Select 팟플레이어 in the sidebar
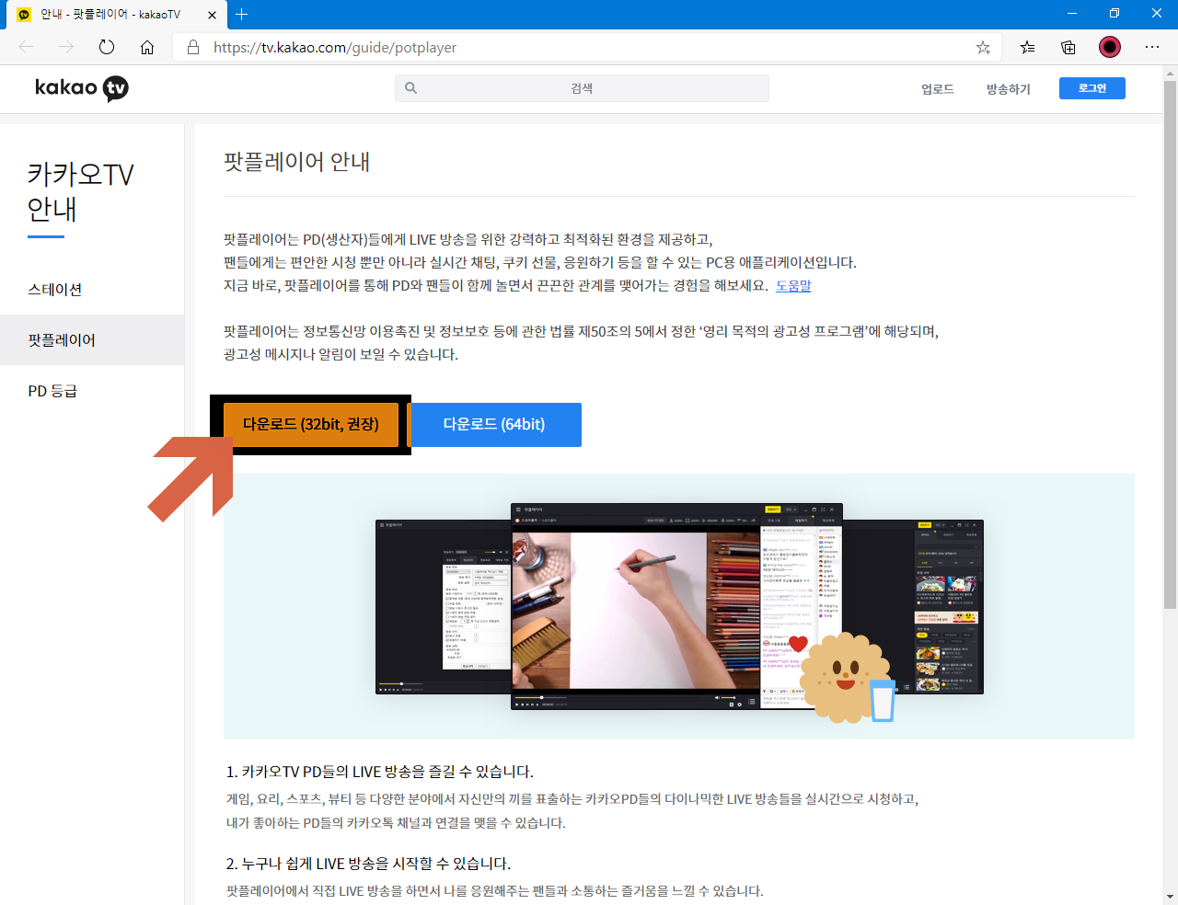The image size is (1178, 905). (92, 340)
